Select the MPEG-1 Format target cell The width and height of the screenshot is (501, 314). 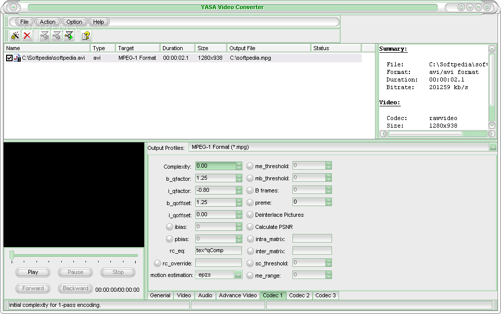137,58
